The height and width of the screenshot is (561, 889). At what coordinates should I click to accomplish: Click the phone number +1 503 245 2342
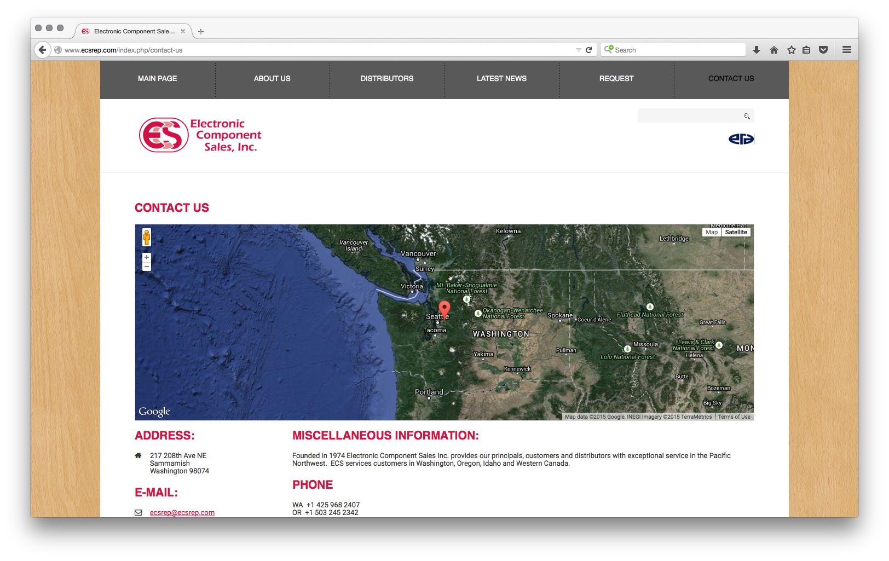pos(332,512)
